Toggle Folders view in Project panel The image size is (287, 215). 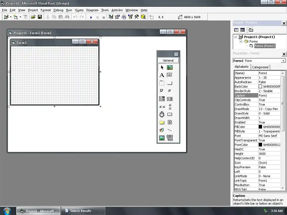pos(251,30)
